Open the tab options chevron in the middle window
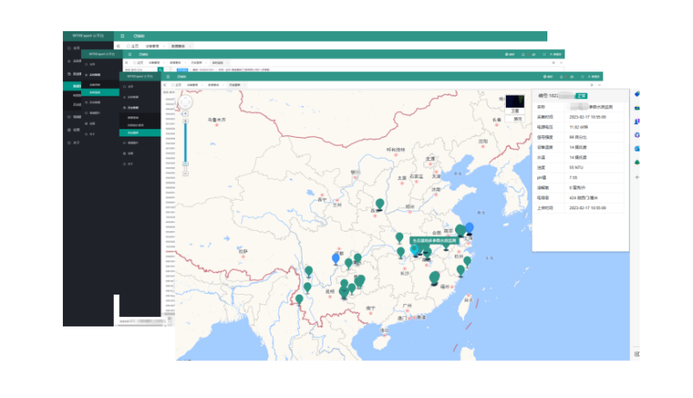Image resolution: width=693 pixels, height=398 pixels. [x=561, y=63]
